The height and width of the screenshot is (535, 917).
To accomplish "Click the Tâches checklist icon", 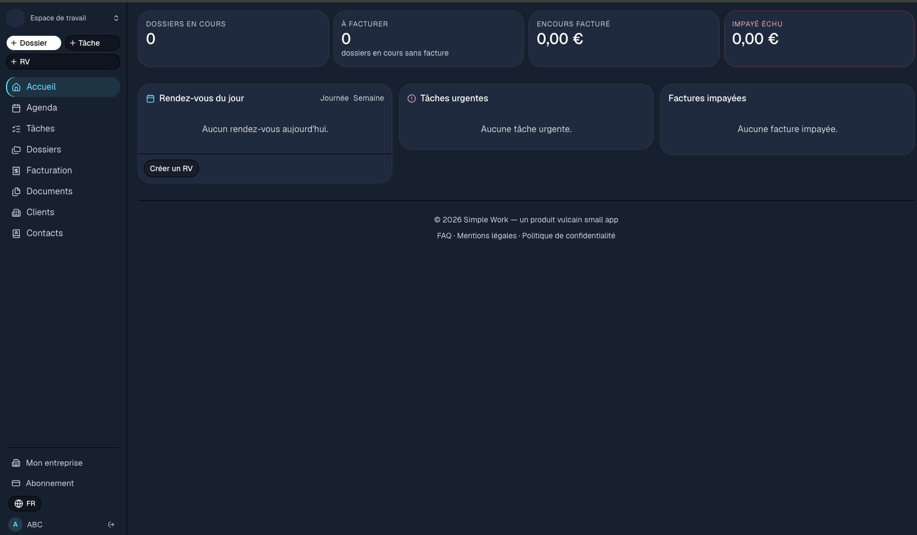I will (17, 129).
